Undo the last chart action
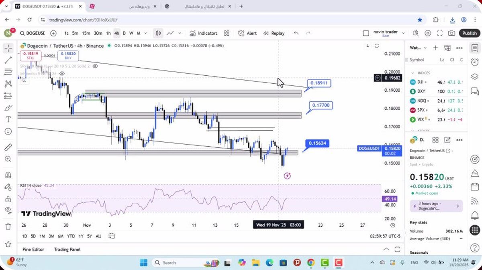Viewport: 482px width, 270px height. point(296,33)
